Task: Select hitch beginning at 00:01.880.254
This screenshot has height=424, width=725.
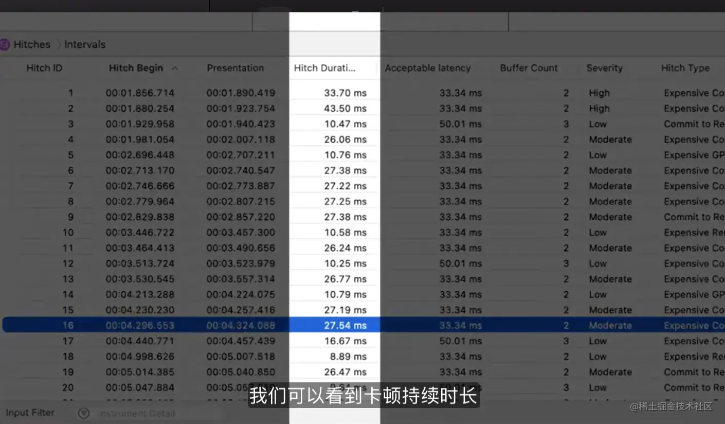Action: coord(140,109)
